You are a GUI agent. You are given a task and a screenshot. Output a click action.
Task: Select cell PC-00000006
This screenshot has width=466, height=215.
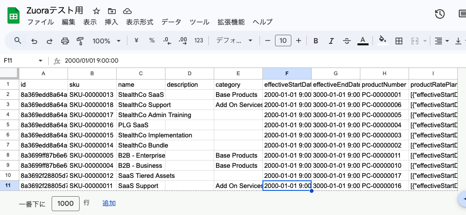pos(384,105)
